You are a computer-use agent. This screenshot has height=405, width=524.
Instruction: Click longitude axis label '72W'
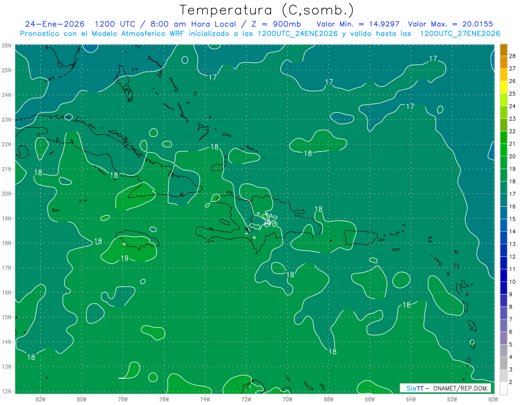246,399
